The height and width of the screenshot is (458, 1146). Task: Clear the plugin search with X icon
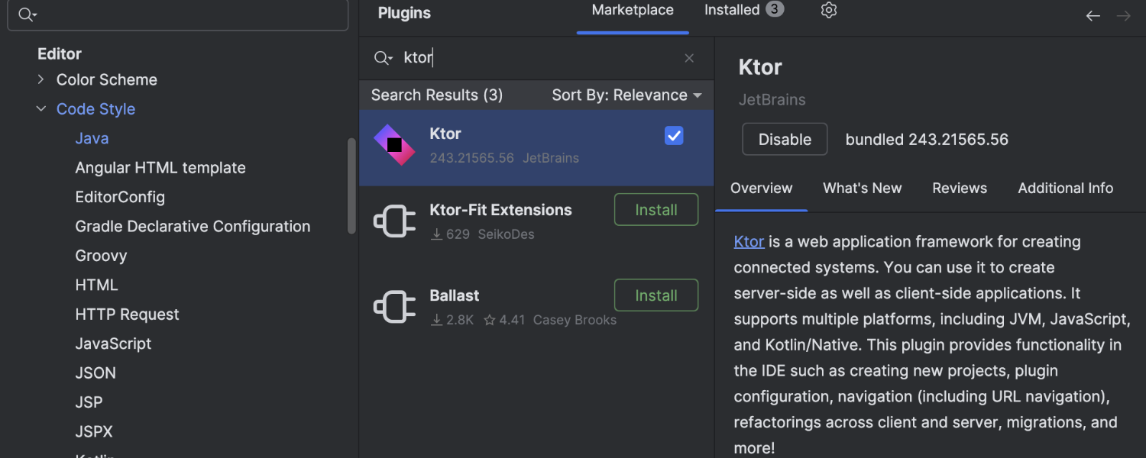(689, 58)
